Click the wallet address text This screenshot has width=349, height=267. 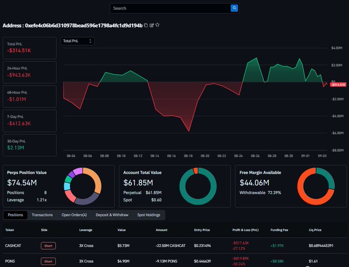[x=84, y=26]
